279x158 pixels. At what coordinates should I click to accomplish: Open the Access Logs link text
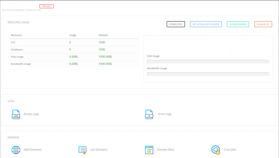(x=31, y=114)
